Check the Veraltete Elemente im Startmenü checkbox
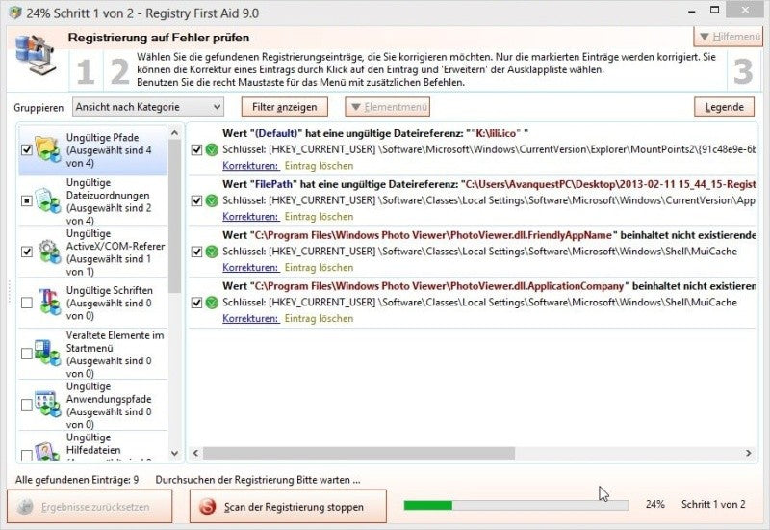Viewport: 770px width, 530px height. click(27, 354)
